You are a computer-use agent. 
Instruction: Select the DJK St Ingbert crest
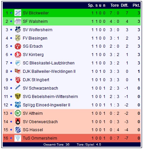pyautogui.click(x=18, y=80)
